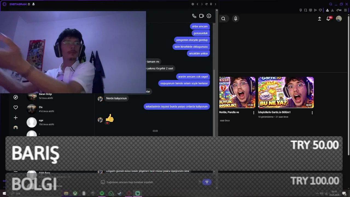This screenshot has height=197, width=350.
Task: Open the Explore compass icon in Instagram
Action: point(16,97)
